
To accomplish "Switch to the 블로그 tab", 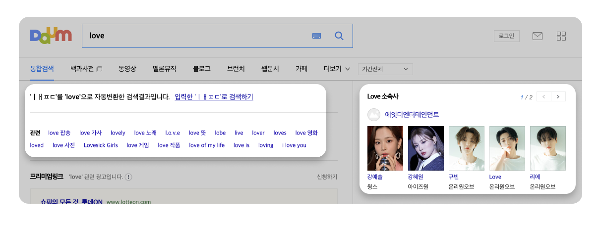I will 202,69.
